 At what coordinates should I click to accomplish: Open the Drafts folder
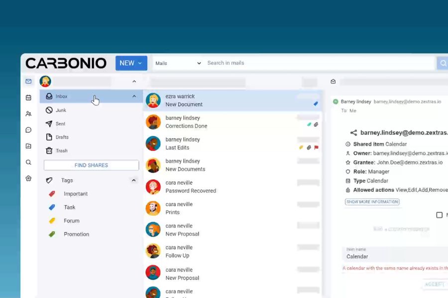tap(91, 137)
